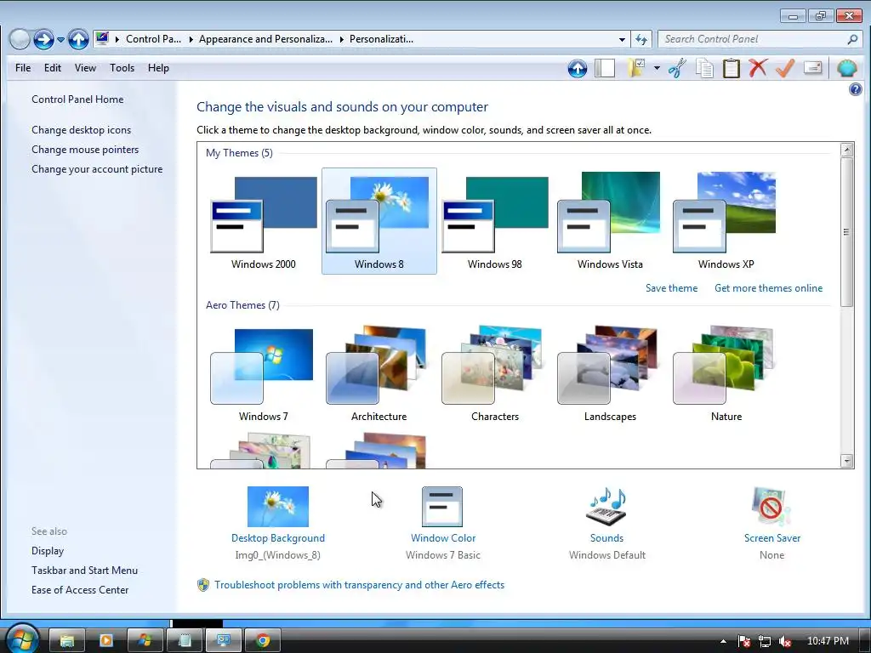This screenshot has width=871, height=653.
Task: Open the View menu
Action: point(85,68)
